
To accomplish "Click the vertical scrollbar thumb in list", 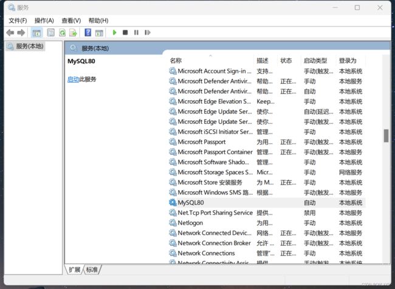I will [x=386, y=136].
